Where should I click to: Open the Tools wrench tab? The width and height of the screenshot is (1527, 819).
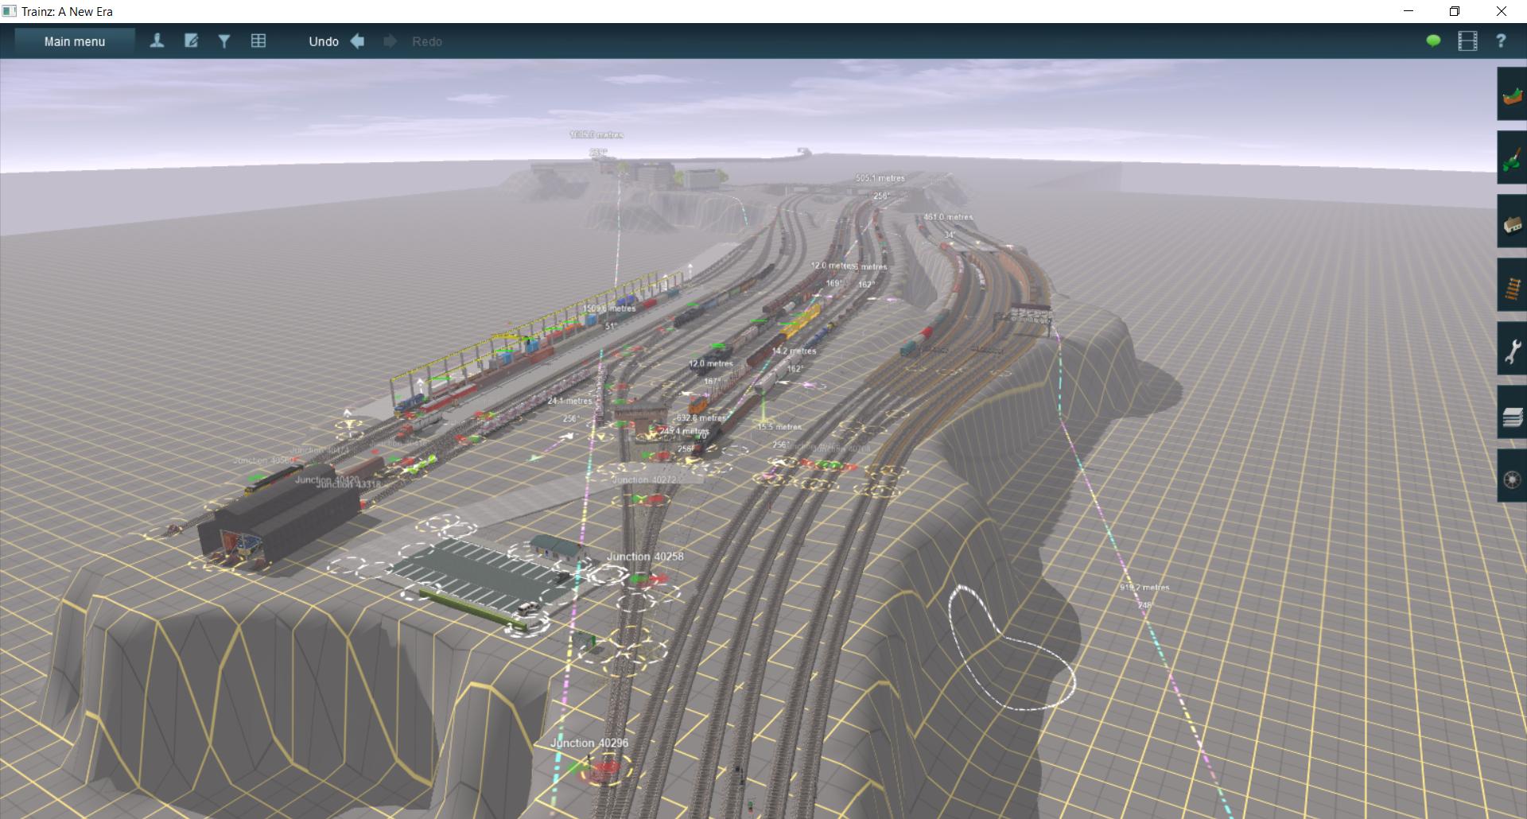point(1512,348)
